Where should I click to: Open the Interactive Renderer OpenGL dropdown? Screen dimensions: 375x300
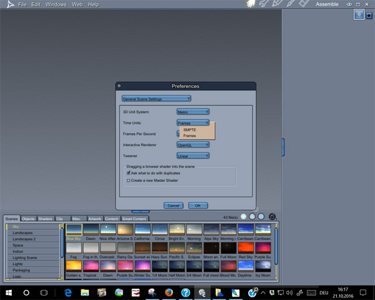pos(193,144)
